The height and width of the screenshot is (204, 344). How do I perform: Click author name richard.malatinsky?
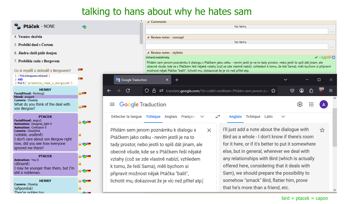(x=157, y=57)
